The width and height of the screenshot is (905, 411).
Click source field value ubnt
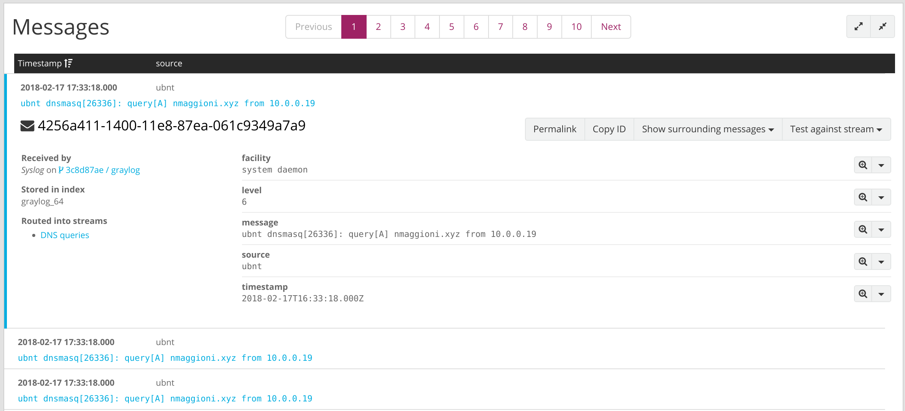252,266
